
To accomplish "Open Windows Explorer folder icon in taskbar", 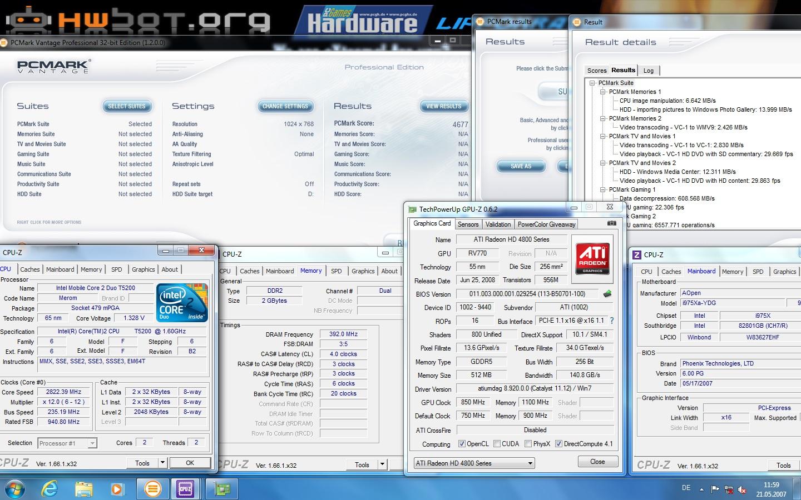I will click(x=83, y=489).
